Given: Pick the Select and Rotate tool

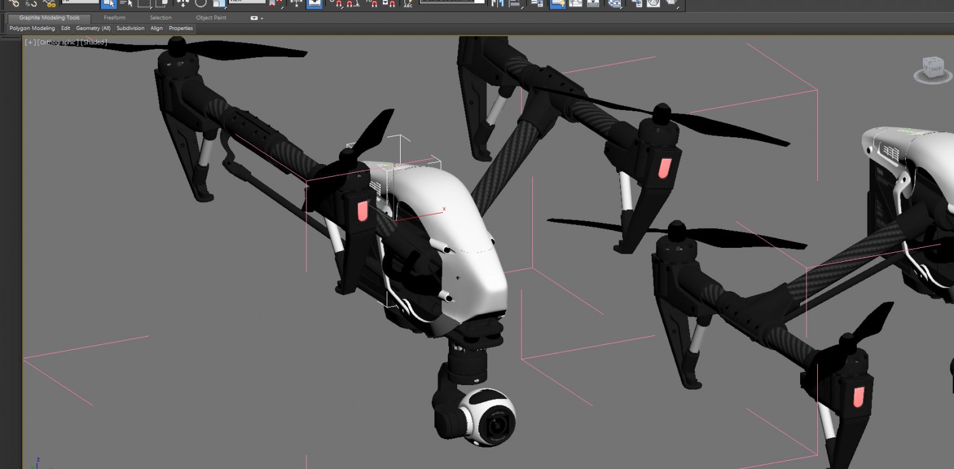Looking at the screenshot, I should click(x=201, y=4).
